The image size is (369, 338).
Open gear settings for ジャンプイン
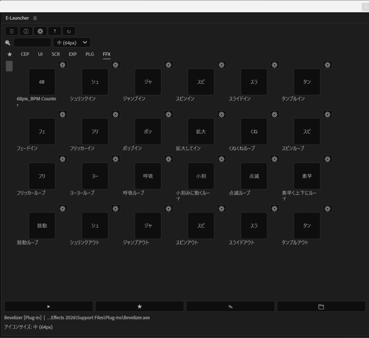pyautogui.click(x=169, y=65)
